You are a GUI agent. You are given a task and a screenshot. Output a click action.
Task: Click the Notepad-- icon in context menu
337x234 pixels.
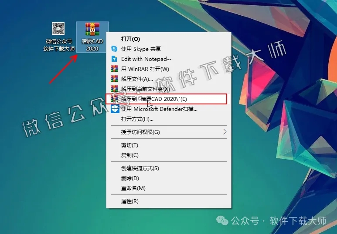[114, 59]
